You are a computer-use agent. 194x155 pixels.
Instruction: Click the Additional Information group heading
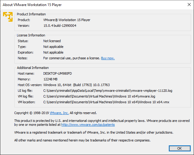pos(33,68)
